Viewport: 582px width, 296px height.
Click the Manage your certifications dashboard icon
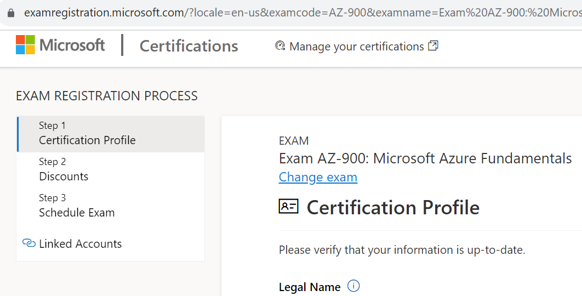click(x=280, y=46)
